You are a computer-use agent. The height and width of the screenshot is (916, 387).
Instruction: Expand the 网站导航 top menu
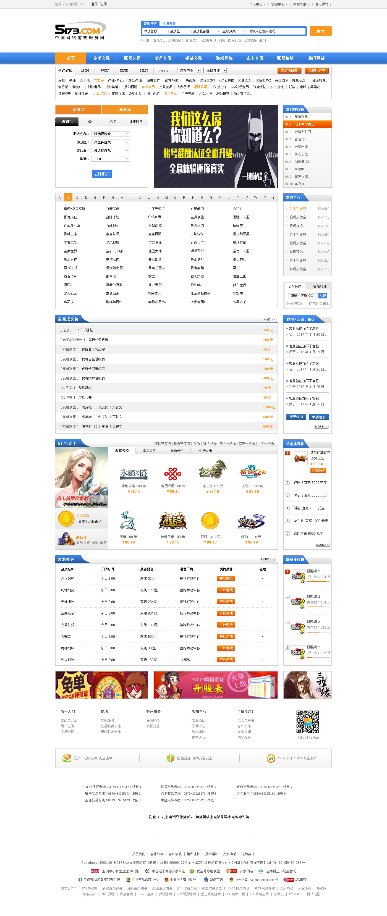click(301, 4)
